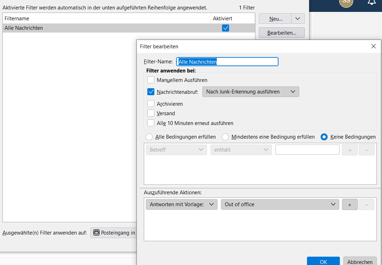Select Alle Bedingungen erfüllen radio button
382x265 pixels.
coord(149,137)
